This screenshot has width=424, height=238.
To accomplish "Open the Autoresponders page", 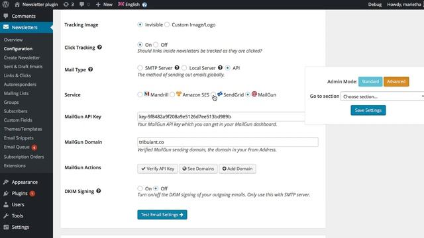I will click(x=20, y=84).
